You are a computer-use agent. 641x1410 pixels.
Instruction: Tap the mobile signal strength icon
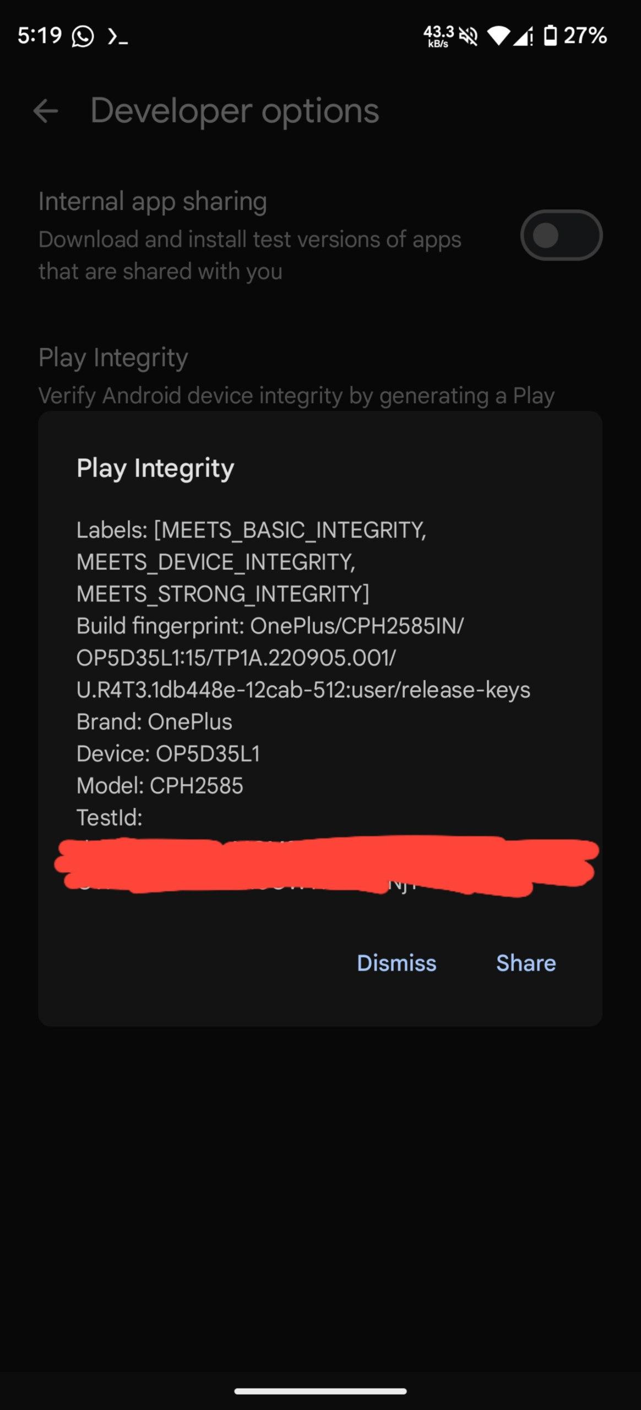click(x=523, y=36)
